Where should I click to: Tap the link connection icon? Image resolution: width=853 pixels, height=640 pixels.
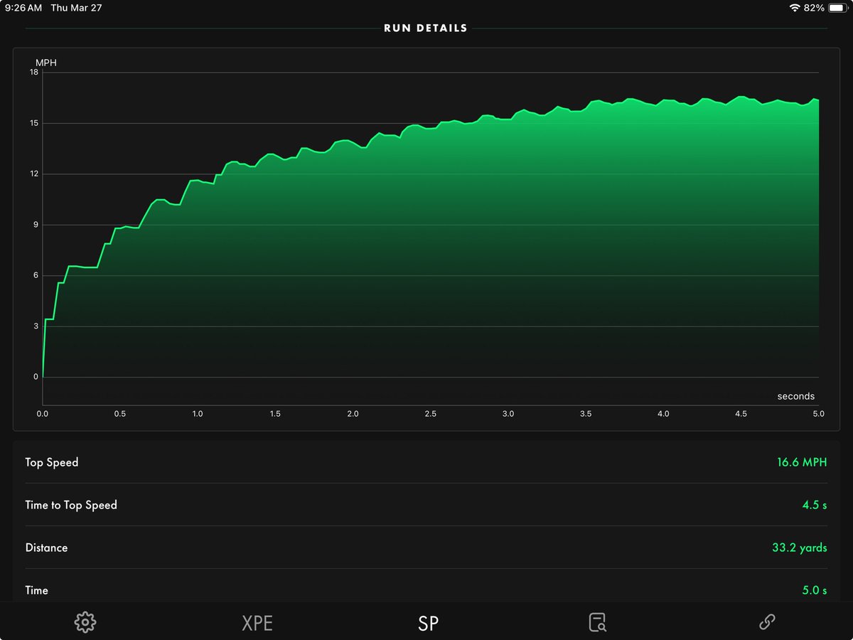tap(767, 622)
